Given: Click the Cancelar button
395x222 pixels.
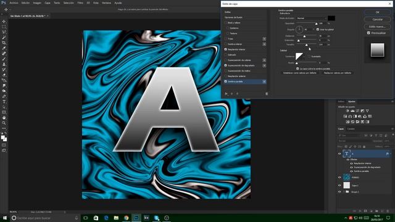Looking at the screenshot, I should (x=377, y=19).
